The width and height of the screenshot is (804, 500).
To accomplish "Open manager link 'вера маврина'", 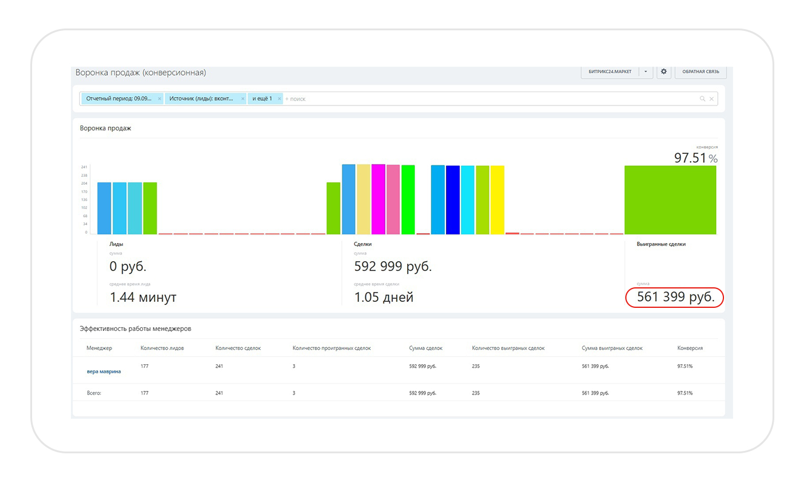I will [x=104, y=372].
